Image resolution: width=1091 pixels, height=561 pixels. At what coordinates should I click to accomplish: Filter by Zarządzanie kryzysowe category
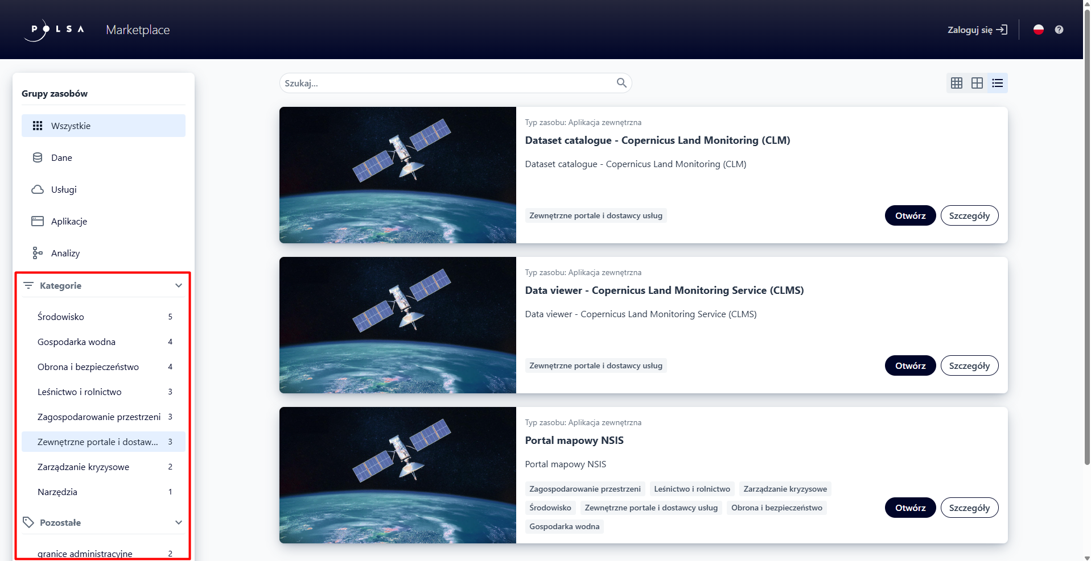tap(104, 467)
